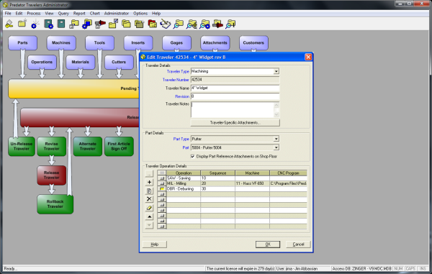
Task: Click the double yellow folders toolbar icon
Action: point(126,24)
